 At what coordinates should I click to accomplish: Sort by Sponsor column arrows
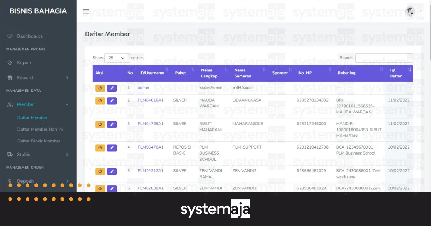coord(290,69)
